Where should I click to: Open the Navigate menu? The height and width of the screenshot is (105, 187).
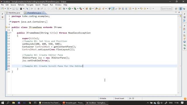coord(30,5)
